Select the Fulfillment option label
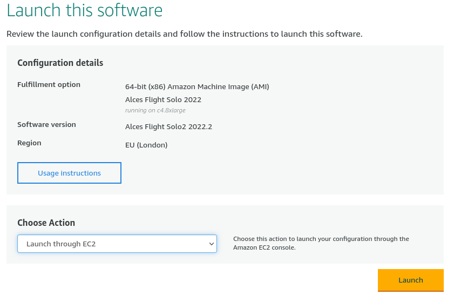This screenshot has height=295, width=454. (49, 85)
